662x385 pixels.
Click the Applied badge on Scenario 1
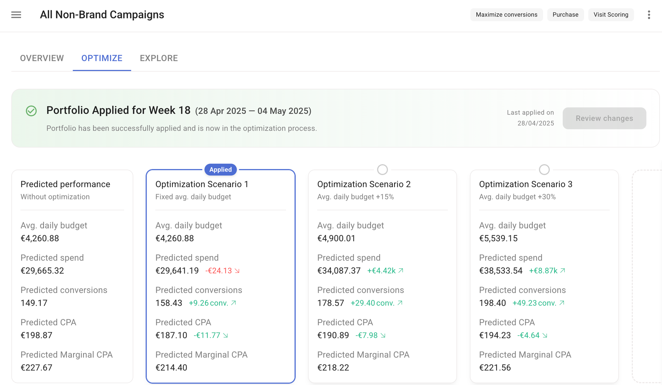220,169
